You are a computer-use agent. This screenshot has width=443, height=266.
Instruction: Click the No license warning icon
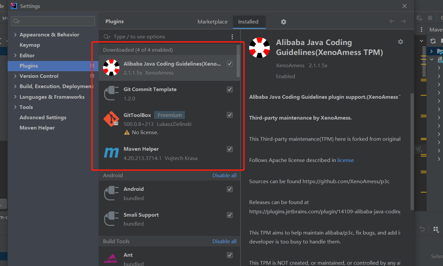coord(127,132)
